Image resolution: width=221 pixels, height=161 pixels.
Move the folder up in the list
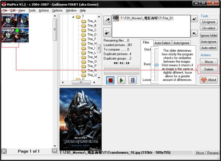tap(194, 19)
